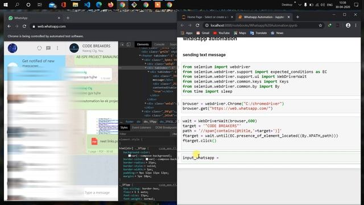
Task: Open Task View in taskbar
Action: click(x=40, y=5)
